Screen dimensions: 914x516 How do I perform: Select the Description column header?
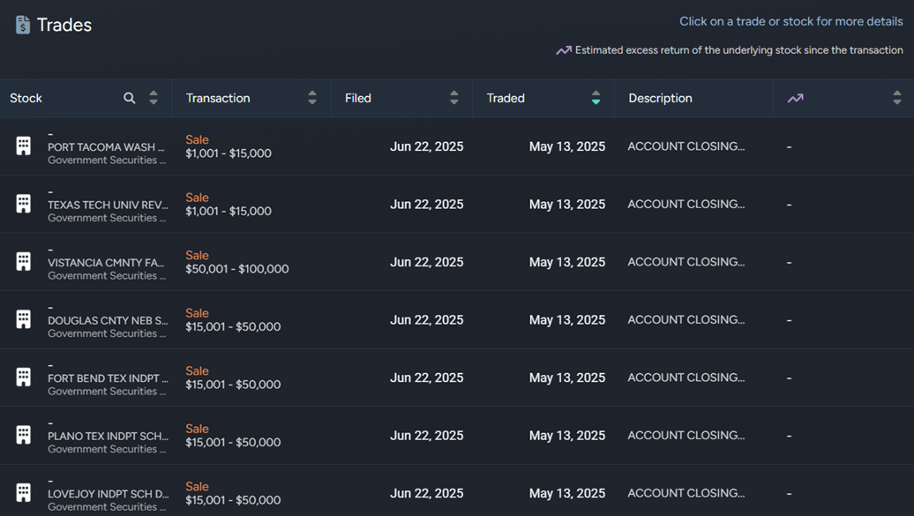[x=660, y=98]
